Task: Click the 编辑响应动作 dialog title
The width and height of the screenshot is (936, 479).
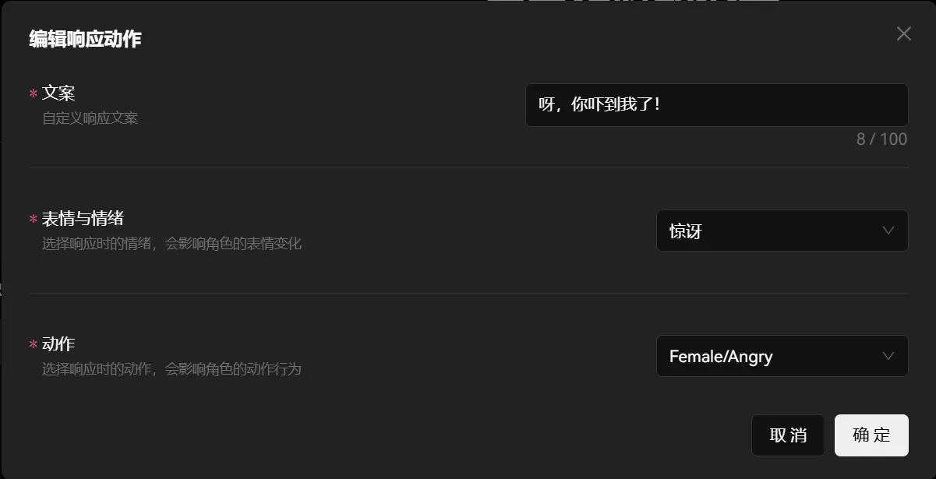Action: 85,39
